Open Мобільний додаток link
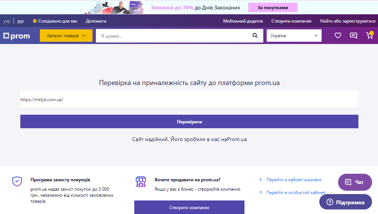 point(243,21)
